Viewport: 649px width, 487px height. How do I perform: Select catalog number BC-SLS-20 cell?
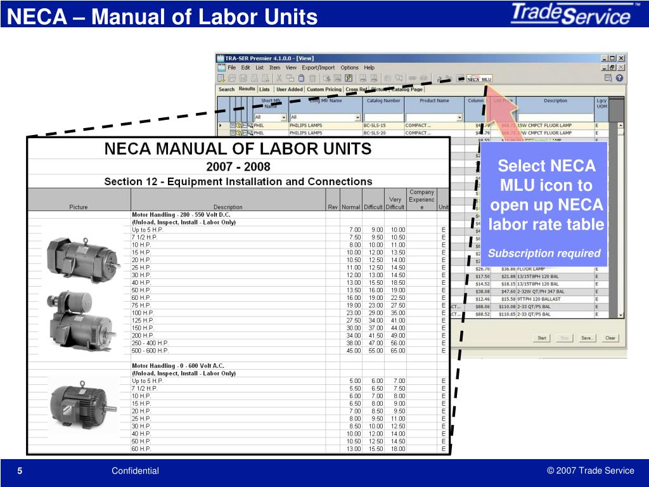tap(383, 133)
